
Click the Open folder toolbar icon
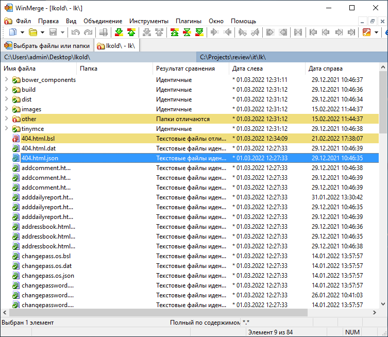tap(33, 32)
